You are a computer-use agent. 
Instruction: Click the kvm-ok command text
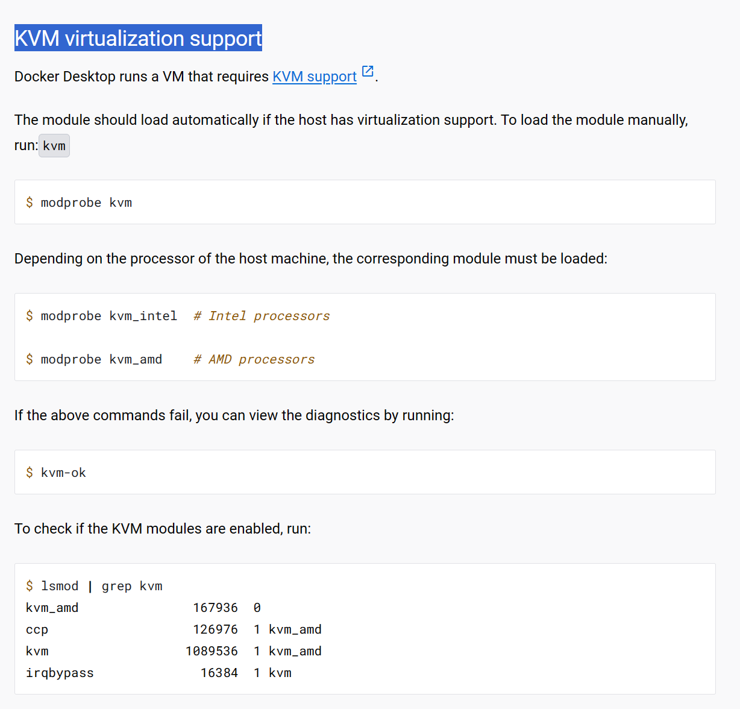pyautogui.click(x=63, y=473)
